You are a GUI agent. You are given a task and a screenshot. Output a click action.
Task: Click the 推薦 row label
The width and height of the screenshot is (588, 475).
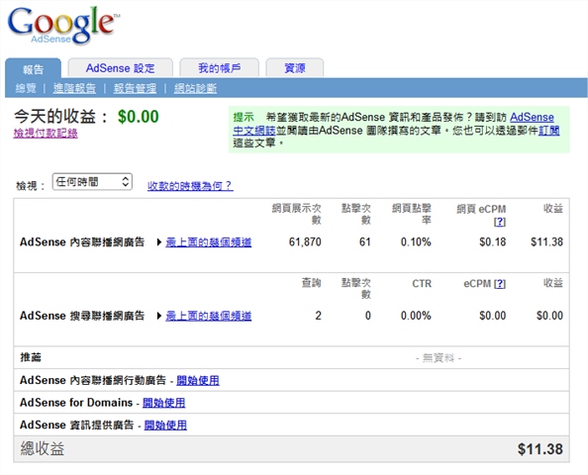[x=31, y=357]
